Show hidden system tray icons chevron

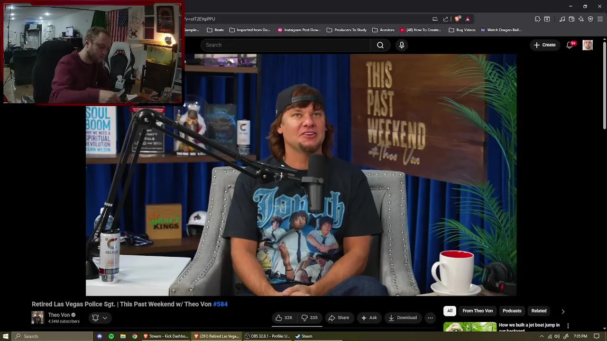(x=542, y=336)
